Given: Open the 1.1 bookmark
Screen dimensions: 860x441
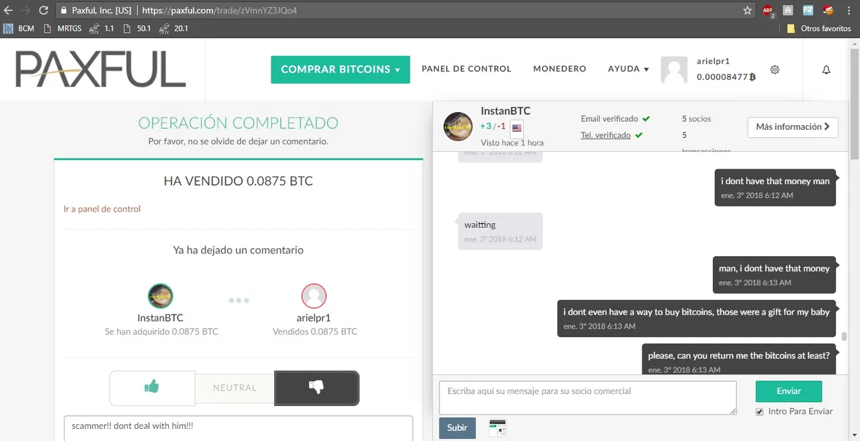Looking at the screenshot, I should pos(101,29).
